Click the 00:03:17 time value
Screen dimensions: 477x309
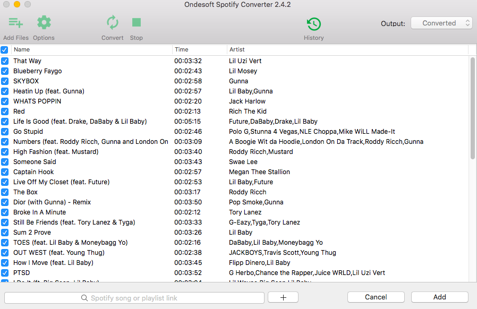click(188, 192)
